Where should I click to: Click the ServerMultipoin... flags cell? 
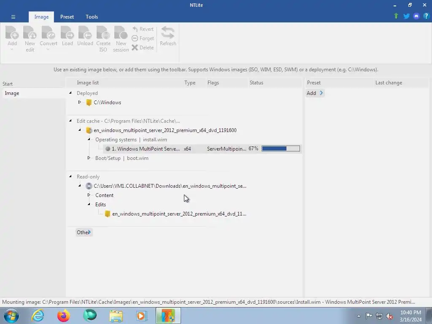[x=227, y=149]
